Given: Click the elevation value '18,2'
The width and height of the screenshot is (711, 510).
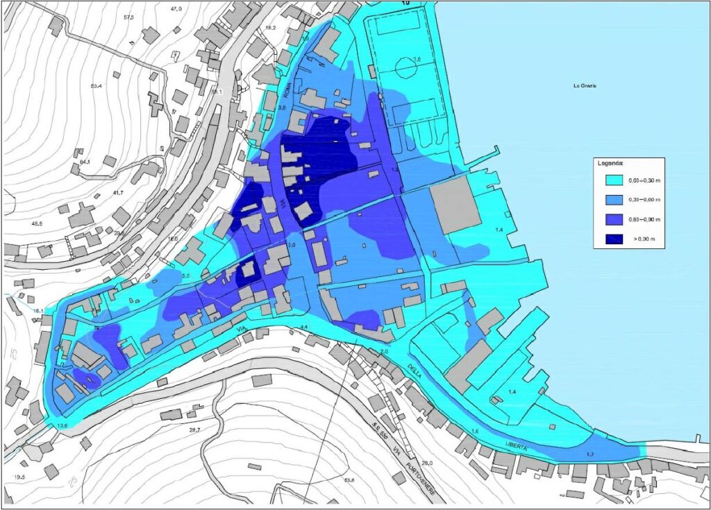Looking at the screenshot, I should [x=270, y=28].
